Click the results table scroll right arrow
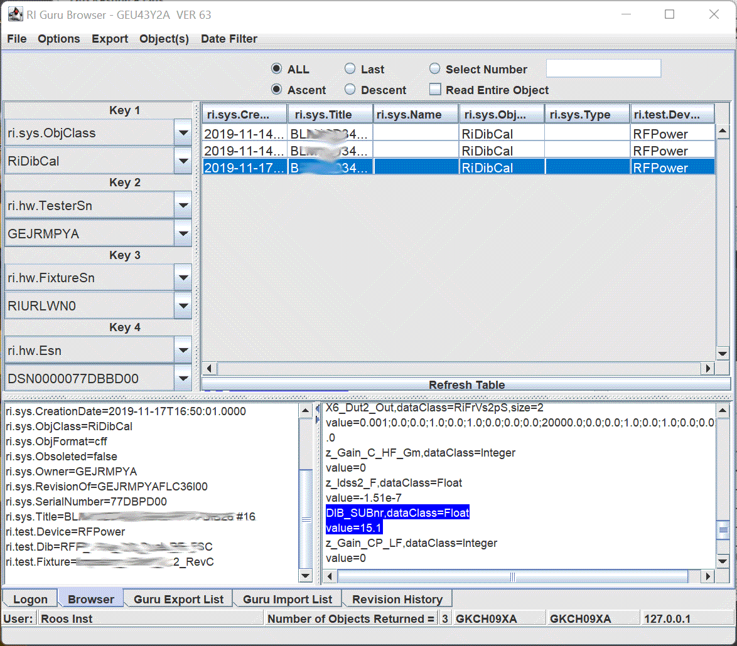Screen dimensions: 737x646 [x=708, y=369]
